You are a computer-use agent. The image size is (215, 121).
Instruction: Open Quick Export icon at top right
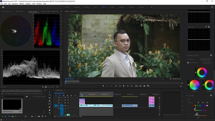pos(212,7)
